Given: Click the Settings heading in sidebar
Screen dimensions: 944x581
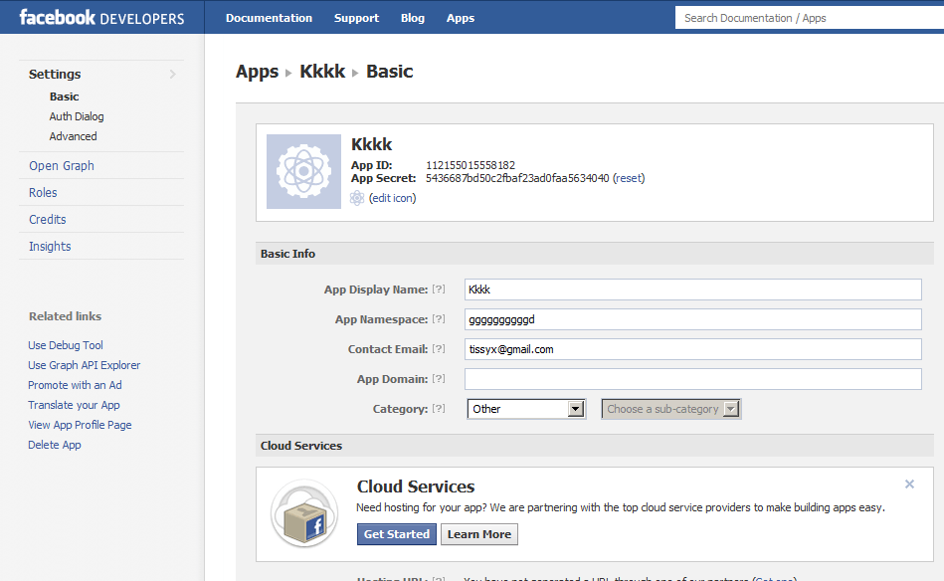Looking at the screenshot, I should (55, 74).
